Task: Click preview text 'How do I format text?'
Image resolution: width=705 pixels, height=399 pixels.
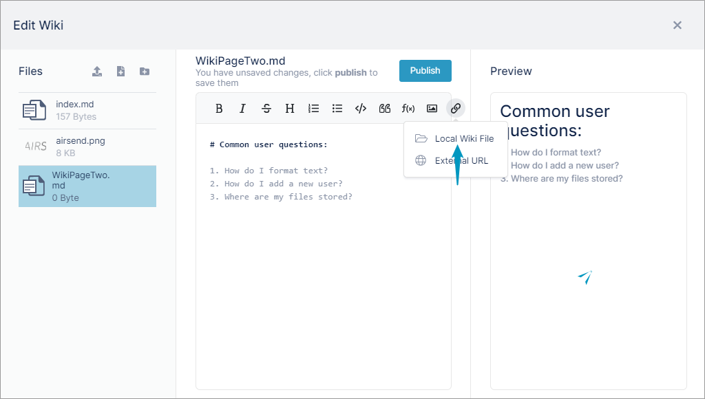Action: coord(556,152)
